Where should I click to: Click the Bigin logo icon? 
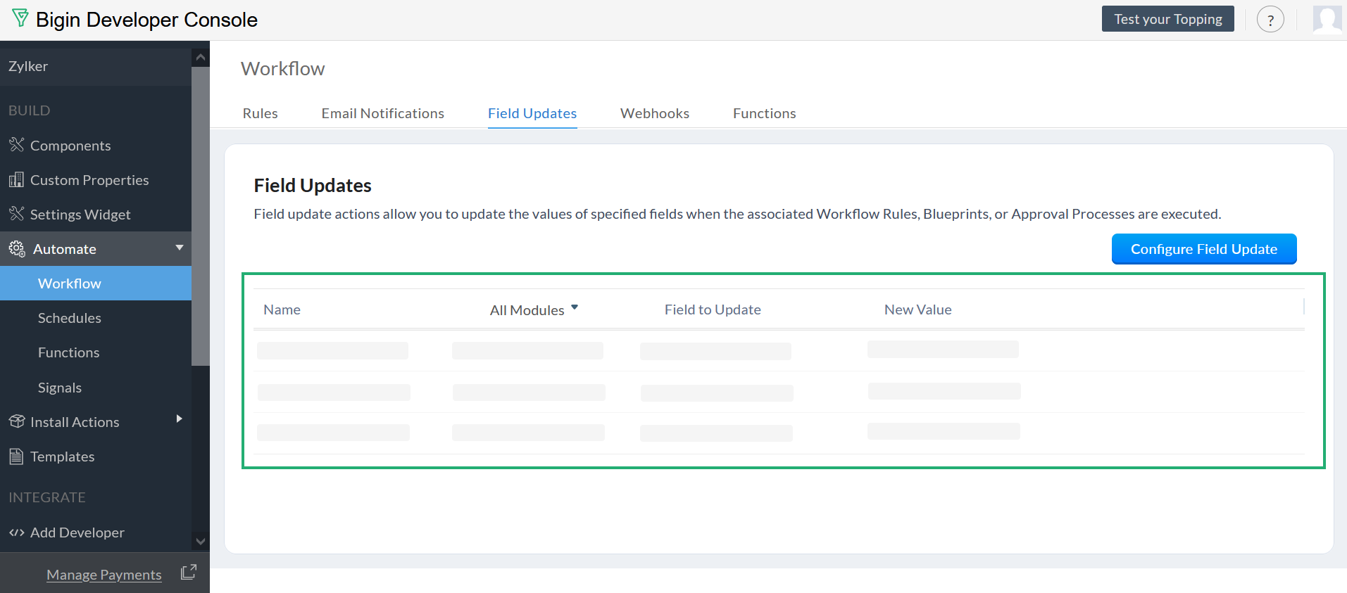point(20,18)
